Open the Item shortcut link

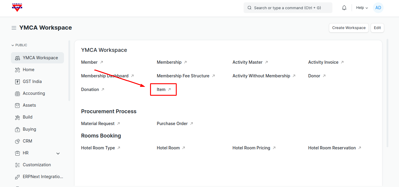161,89
